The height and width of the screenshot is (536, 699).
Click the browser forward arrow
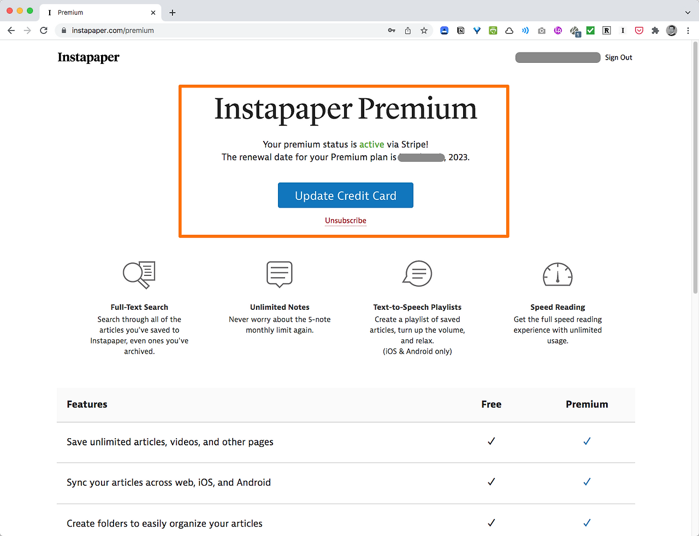pyautogui.click(x=27, y=31)
